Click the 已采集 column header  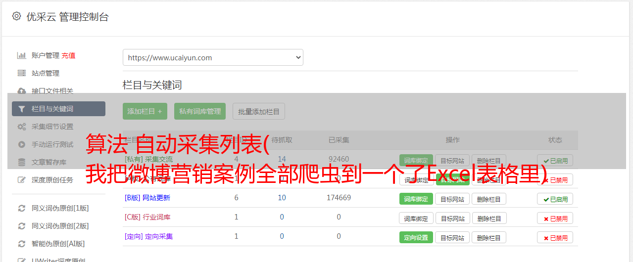(339, 140)
